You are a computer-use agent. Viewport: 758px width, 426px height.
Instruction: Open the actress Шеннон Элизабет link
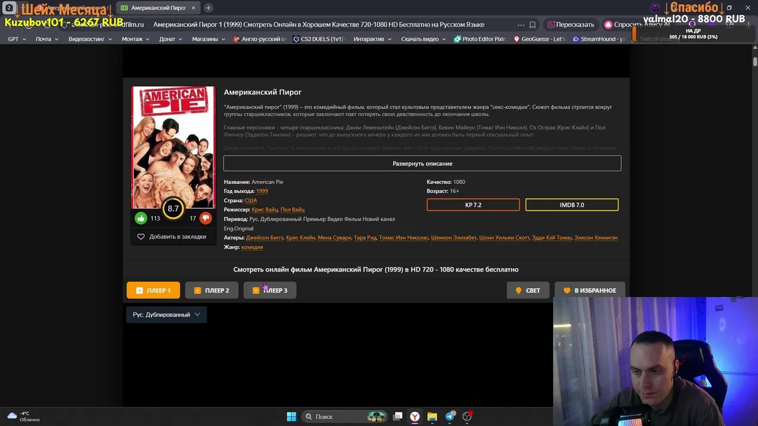[x=454, y=238]
